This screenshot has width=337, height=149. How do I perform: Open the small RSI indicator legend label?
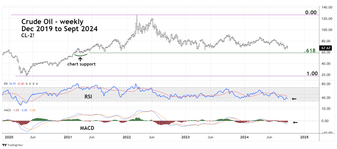click(x=6, y=84)
